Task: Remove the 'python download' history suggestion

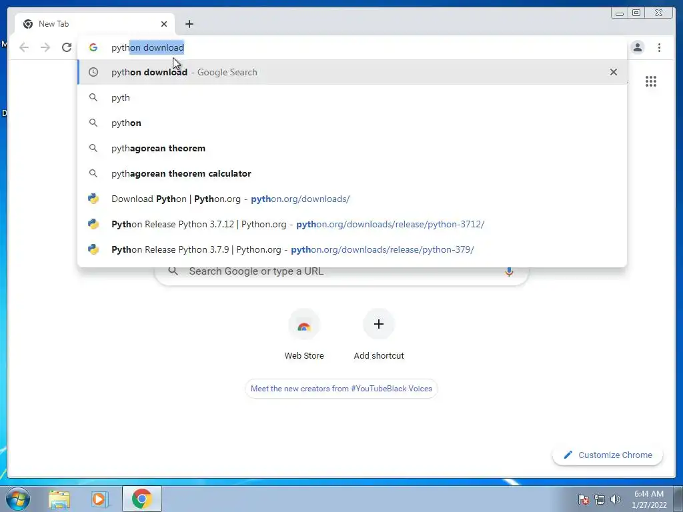Action: click(x=614, y=72)
